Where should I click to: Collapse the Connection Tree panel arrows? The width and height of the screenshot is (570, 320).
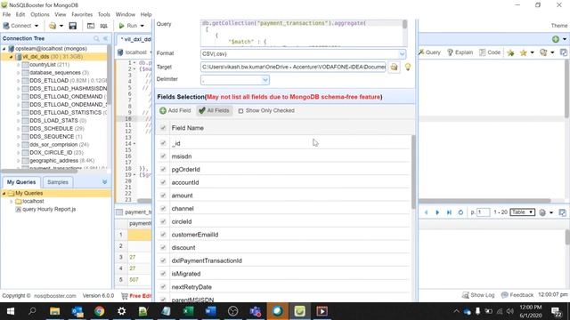(105, 38)
